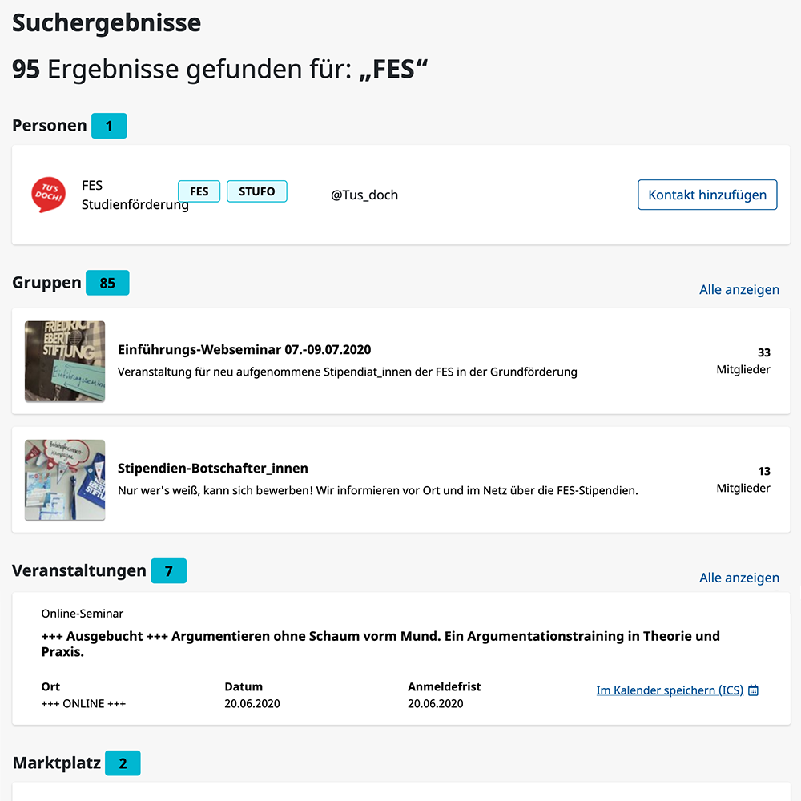
Task: Select the FES tag on the profile
Action: click(x=199, y=191)
